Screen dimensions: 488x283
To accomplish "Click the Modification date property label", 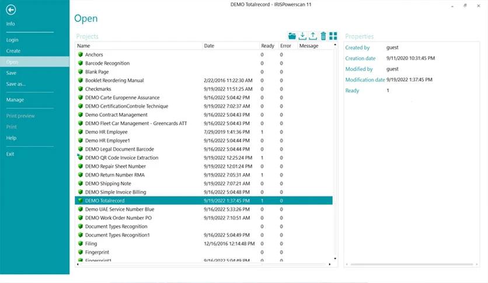I will [365, 80].
